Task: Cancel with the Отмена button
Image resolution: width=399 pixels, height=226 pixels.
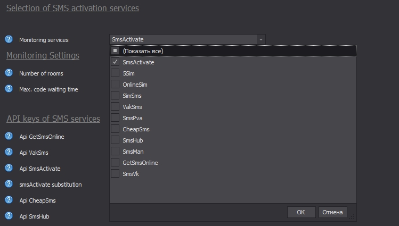Action: [x=332, y=212]
